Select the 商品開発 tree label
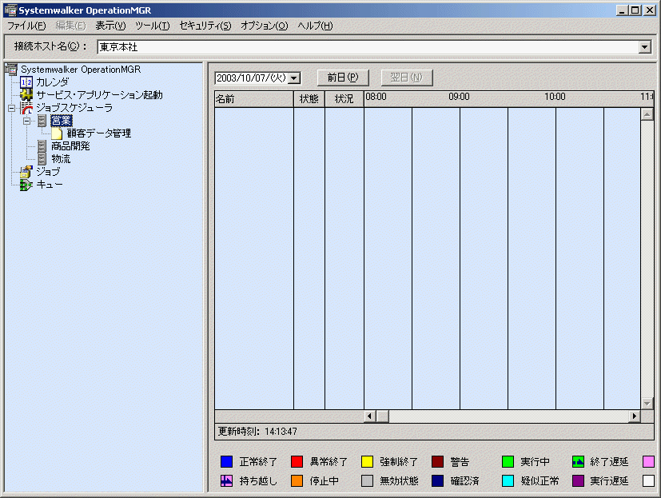Image resolution: width=661 pixels, height=498 pixels. pos(70,146)
